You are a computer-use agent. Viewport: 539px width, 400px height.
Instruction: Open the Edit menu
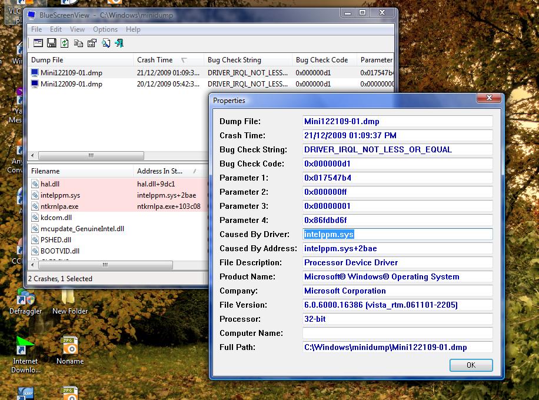(56, 29)
